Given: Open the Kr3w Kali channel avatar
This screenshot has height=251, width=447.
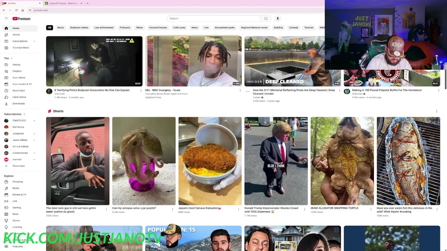Looking at the screenshot, I should tap(347, 91).
